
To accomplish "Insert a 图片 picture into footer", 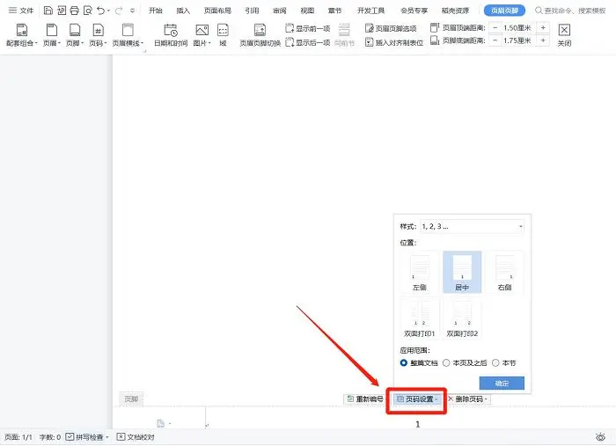I will (202, 35).
